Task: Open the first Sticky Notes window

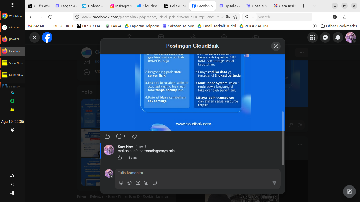Action: pyautogui.click(x=12, y=63)
